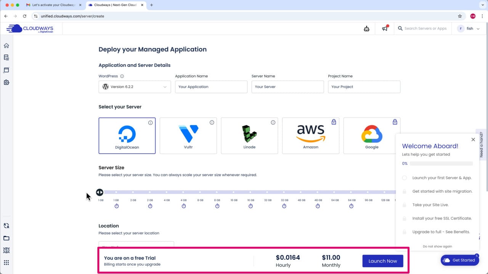Screen dimensions: 488x274
Task: Click the Launch Now button
Action: point(382,261)
